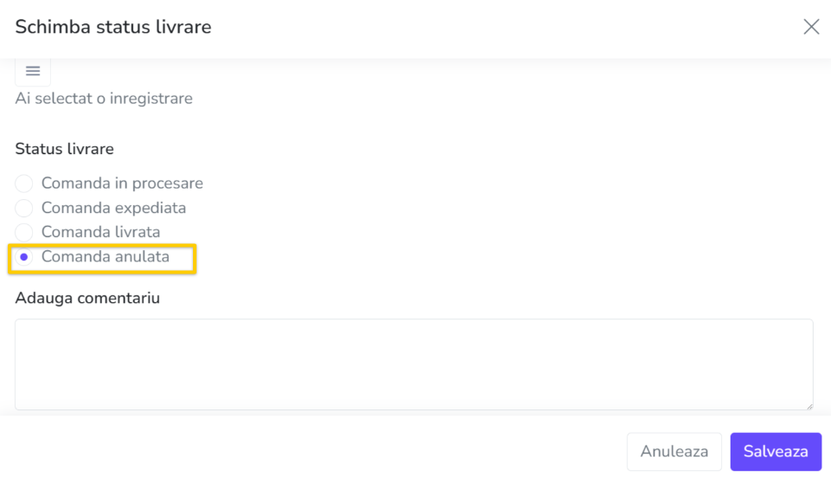Focus the Adauga comentariu text area
The height and width of the screenshot is (483, 831).
coord(414,364)
